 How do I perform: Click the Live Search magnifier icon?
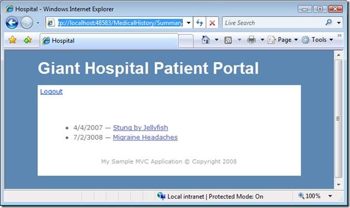[x=328, y=22]
